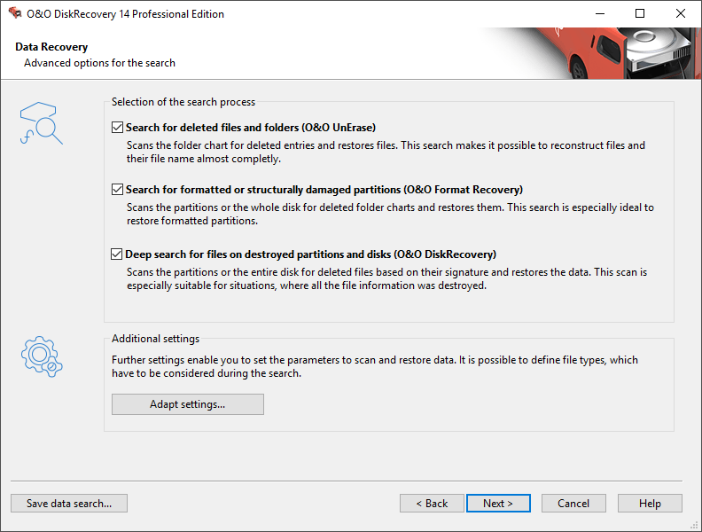Viewport: 702px width, 532px height.
Task: Click the magnifier search process icon
Action: [42, 124]
